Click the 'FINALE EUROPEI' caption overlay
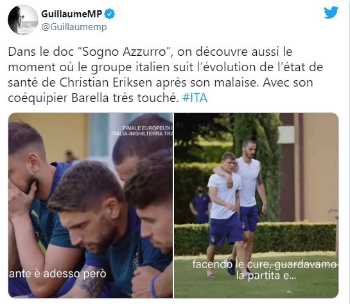The image size is (350, 304). click(142, 131)
